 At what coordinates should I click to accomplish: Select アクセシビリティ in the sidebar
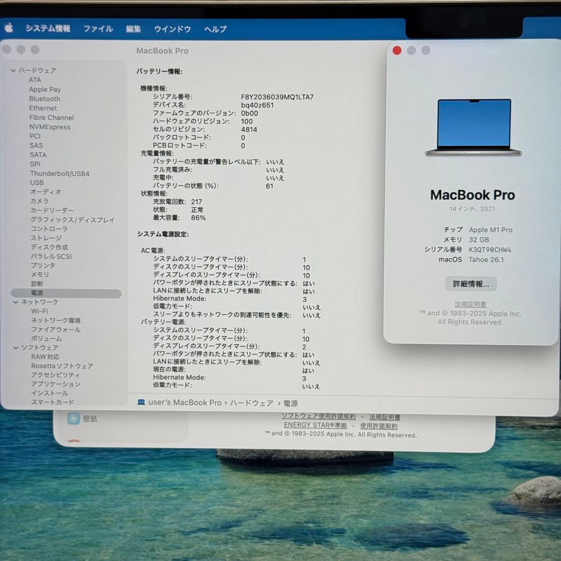coord(56,375)
